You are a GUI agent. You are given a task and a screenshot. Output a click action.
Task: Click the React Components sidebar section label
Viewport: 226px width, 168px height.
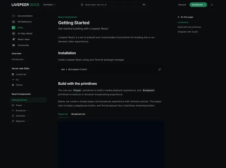[x=21, y=94]
